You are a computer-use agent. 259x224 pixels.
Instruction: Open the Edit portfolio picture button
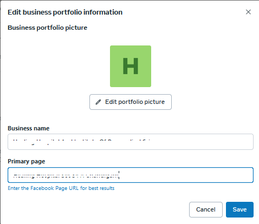[131, 102]
